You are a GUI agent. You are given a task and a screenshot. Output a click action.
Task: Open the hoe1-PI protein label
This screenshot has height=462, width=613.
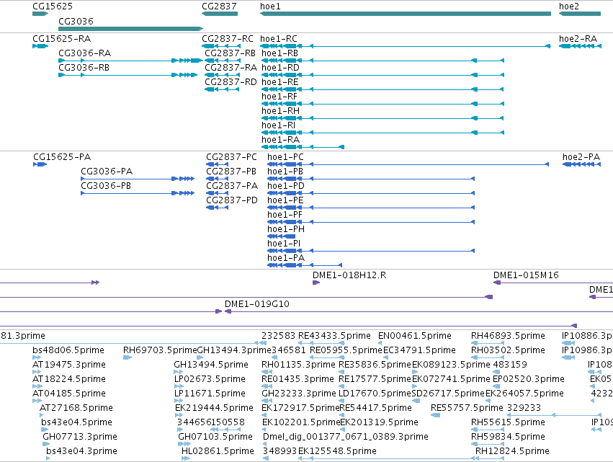[284, 244]
